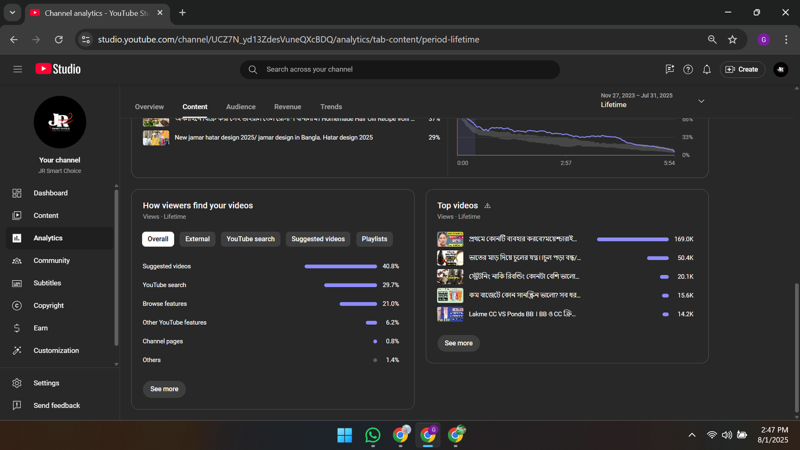Open Community section in sidebar
Screen dimensions: 800x450
(x=60, y=260)
